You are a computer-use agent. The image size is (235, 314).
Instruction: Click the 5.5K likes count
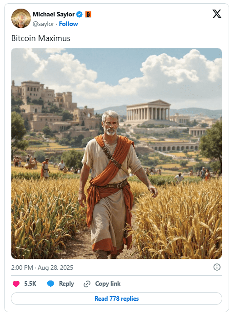30,284
